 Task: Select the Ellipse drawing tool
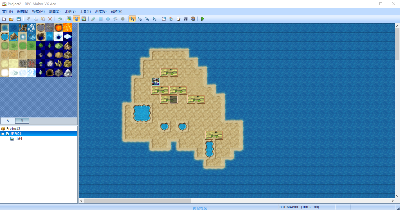click(108, 19)
